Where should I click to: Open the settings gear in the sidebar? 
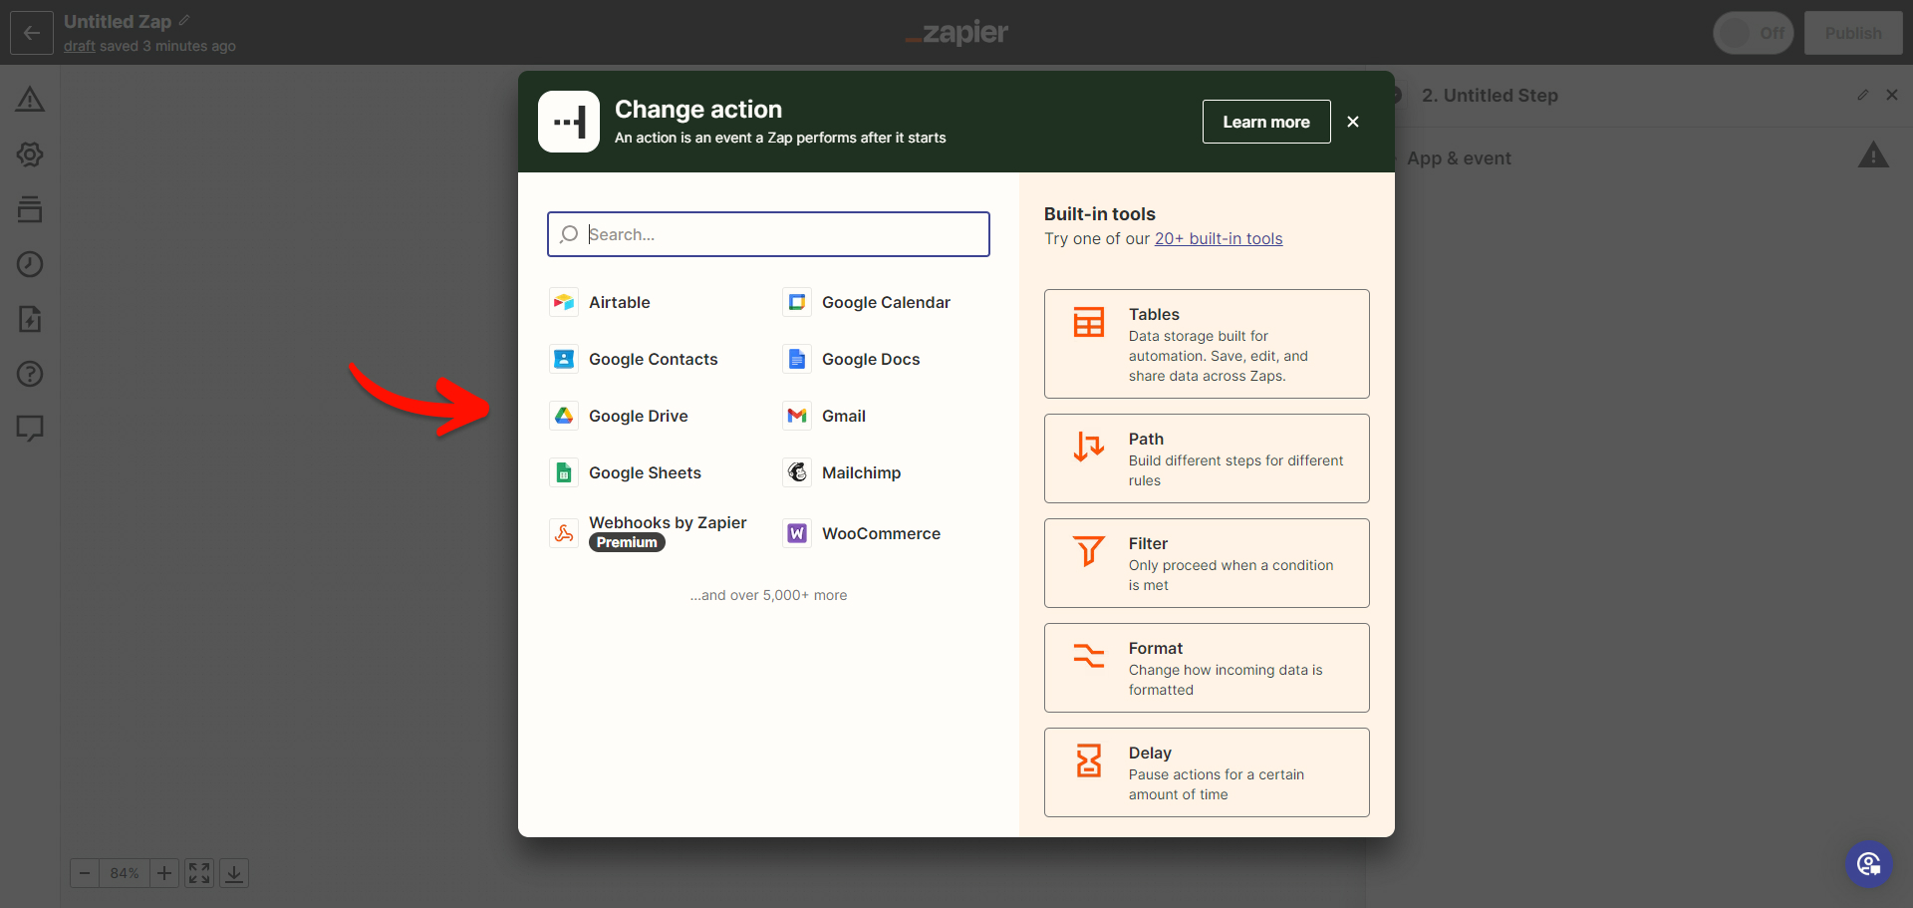point(30,154)
